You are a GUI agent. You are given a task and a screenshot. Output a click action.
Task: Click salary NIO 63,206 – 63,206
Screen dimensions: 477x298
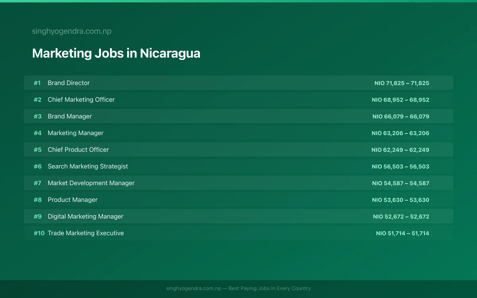400,133
